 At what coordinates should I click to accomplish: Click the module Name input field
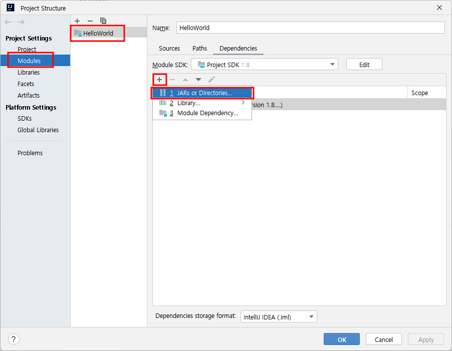coord(310,28)
